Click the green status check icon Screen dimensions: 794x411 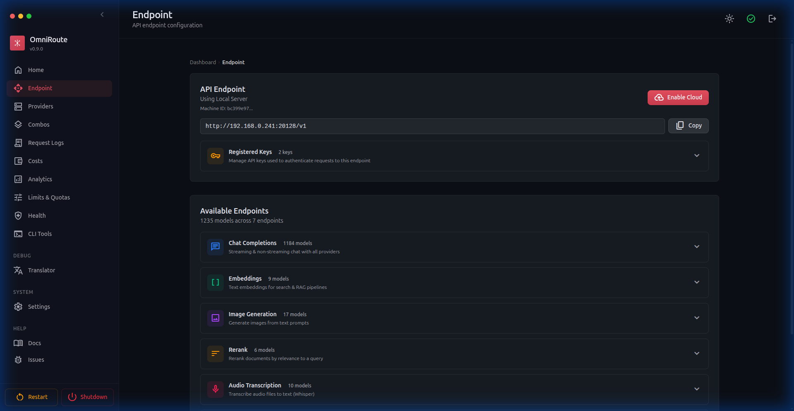(x=751, y=19)
